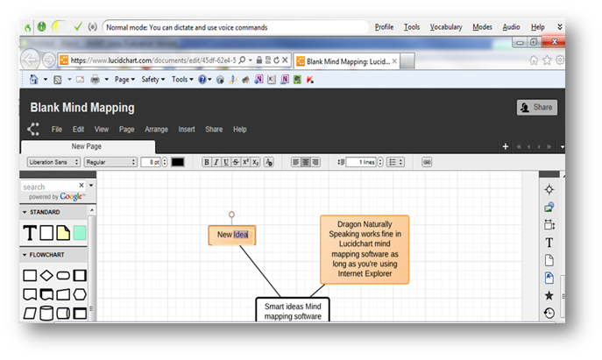Open the Liberation Sans font dropdown
Image resolution: width=602 pixels, height=360 pixels.
click(x=53, y=162)
